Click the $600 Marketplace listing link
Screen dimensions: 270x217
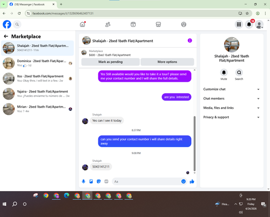click(110, 55)
